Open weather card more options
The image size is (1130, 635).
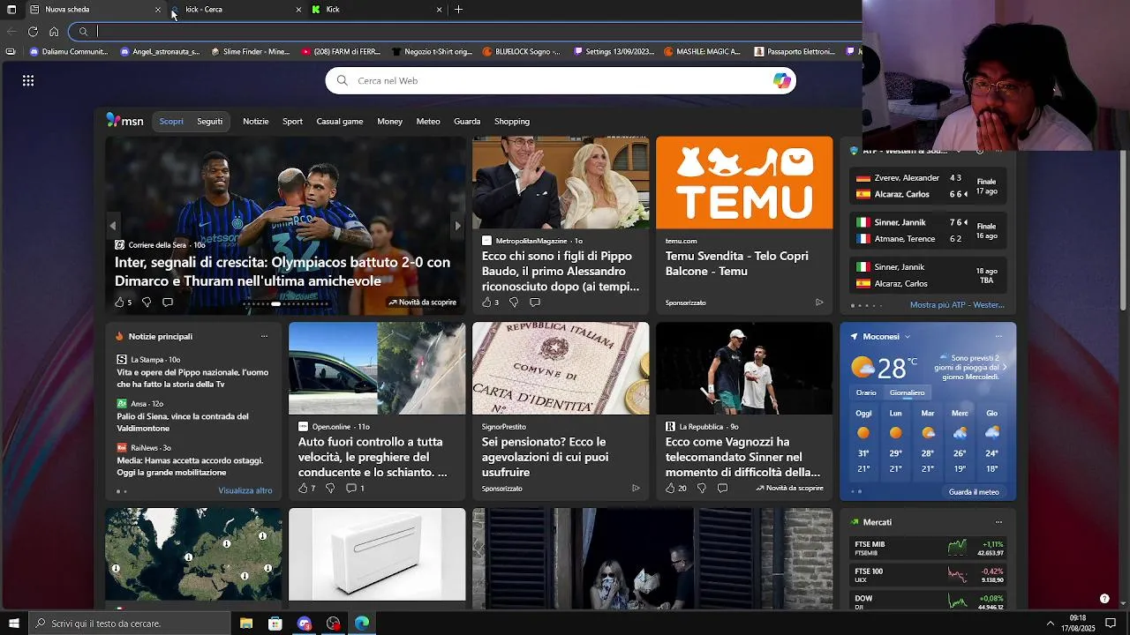coord(998,336)
